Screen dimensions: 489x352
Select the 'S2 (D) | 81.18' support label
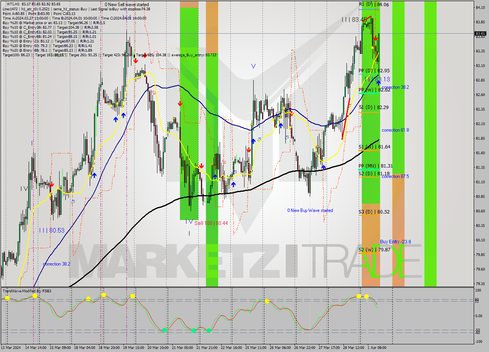click(x=374, y=174)
